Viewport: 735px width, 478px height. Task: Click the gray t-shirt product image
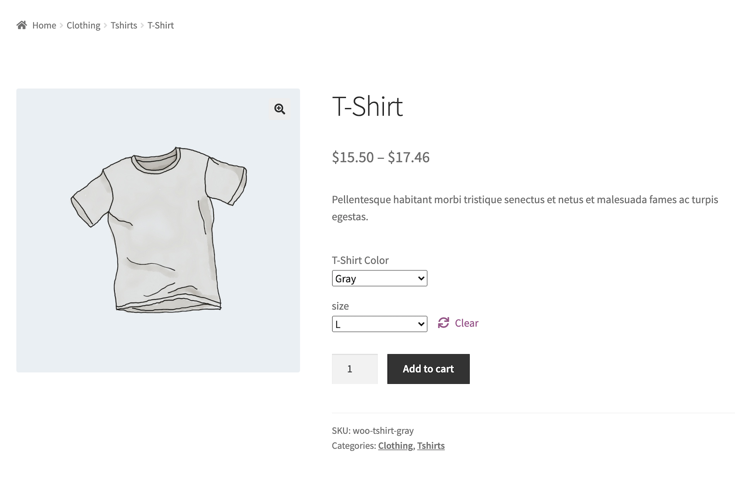point(158,230)
